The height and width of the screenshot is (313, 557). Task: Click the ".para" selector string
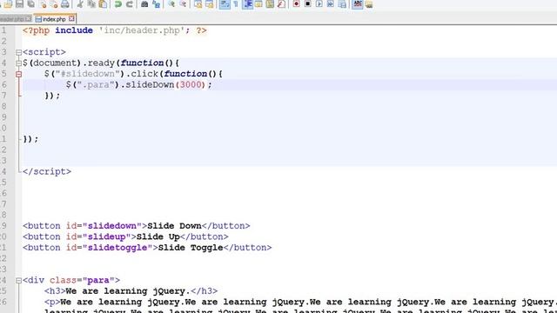pos(96,85)
